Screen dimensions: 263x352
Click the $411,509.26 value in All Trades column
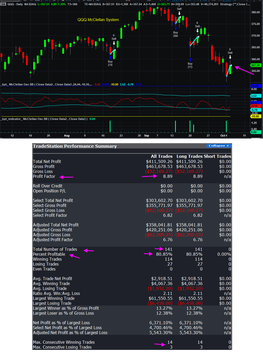(x=159, y=161)
